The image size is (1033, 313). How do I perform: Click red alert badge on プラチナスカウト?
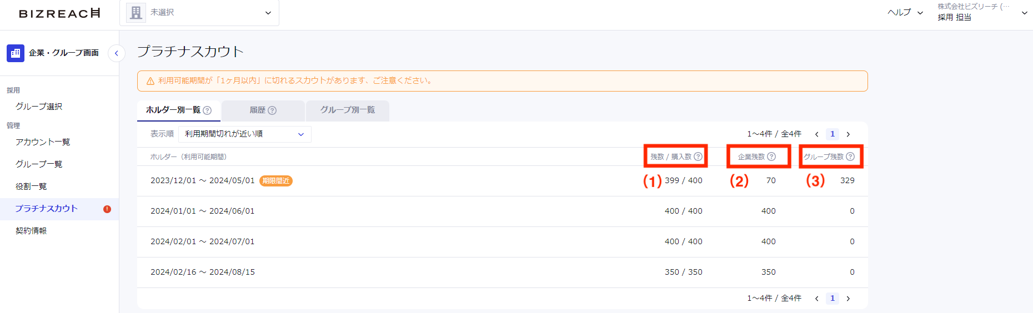(x=107, y=209)
